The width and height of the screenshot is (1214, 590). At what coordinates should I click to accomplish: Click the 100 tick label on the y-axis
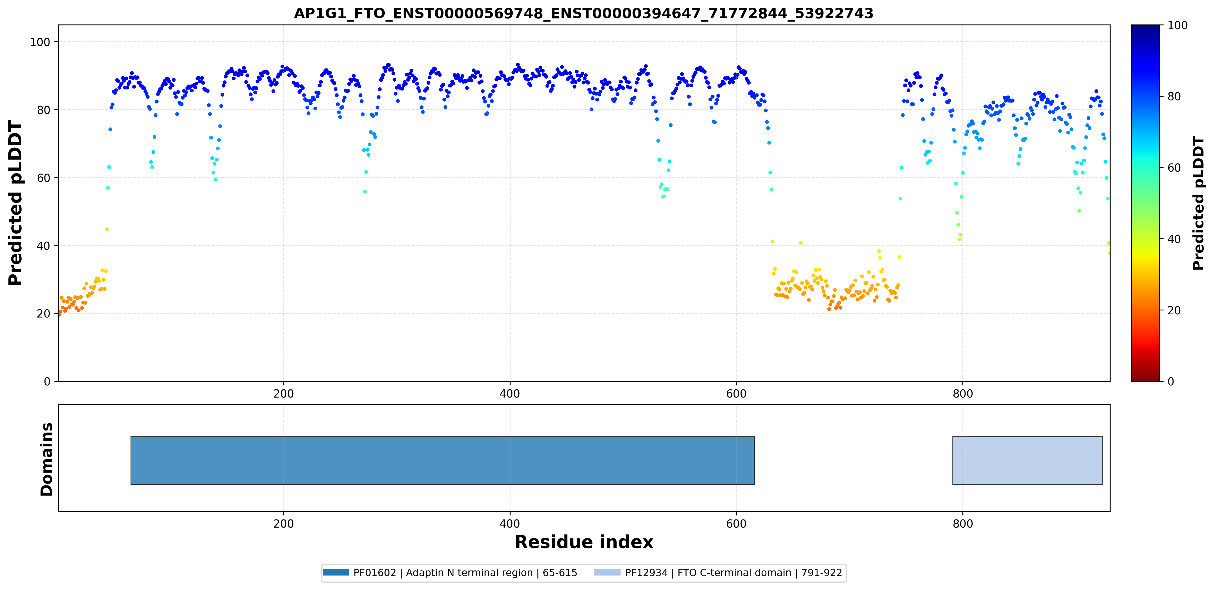(40, 42)
